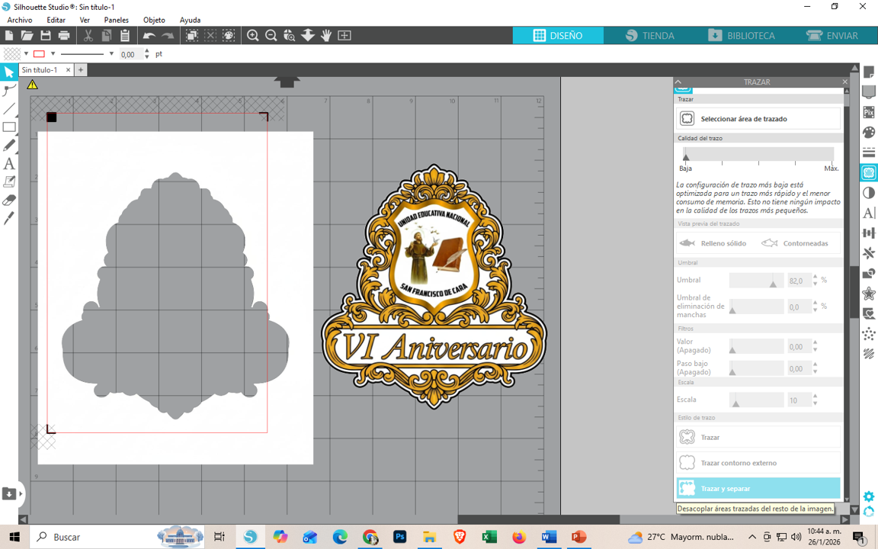Open the Page Setup panel icon

coord(869,72)
